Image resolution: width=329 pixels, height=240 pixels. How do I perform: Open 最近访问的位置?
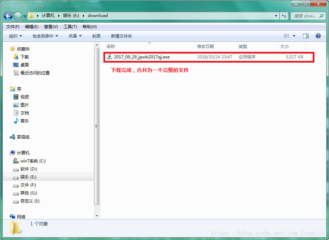point(35,73)
